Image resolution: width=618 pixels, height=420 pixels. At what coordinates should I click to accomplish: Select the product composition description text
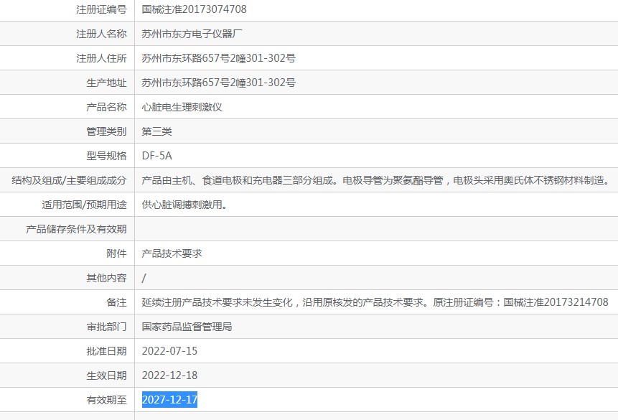(377, 180)
